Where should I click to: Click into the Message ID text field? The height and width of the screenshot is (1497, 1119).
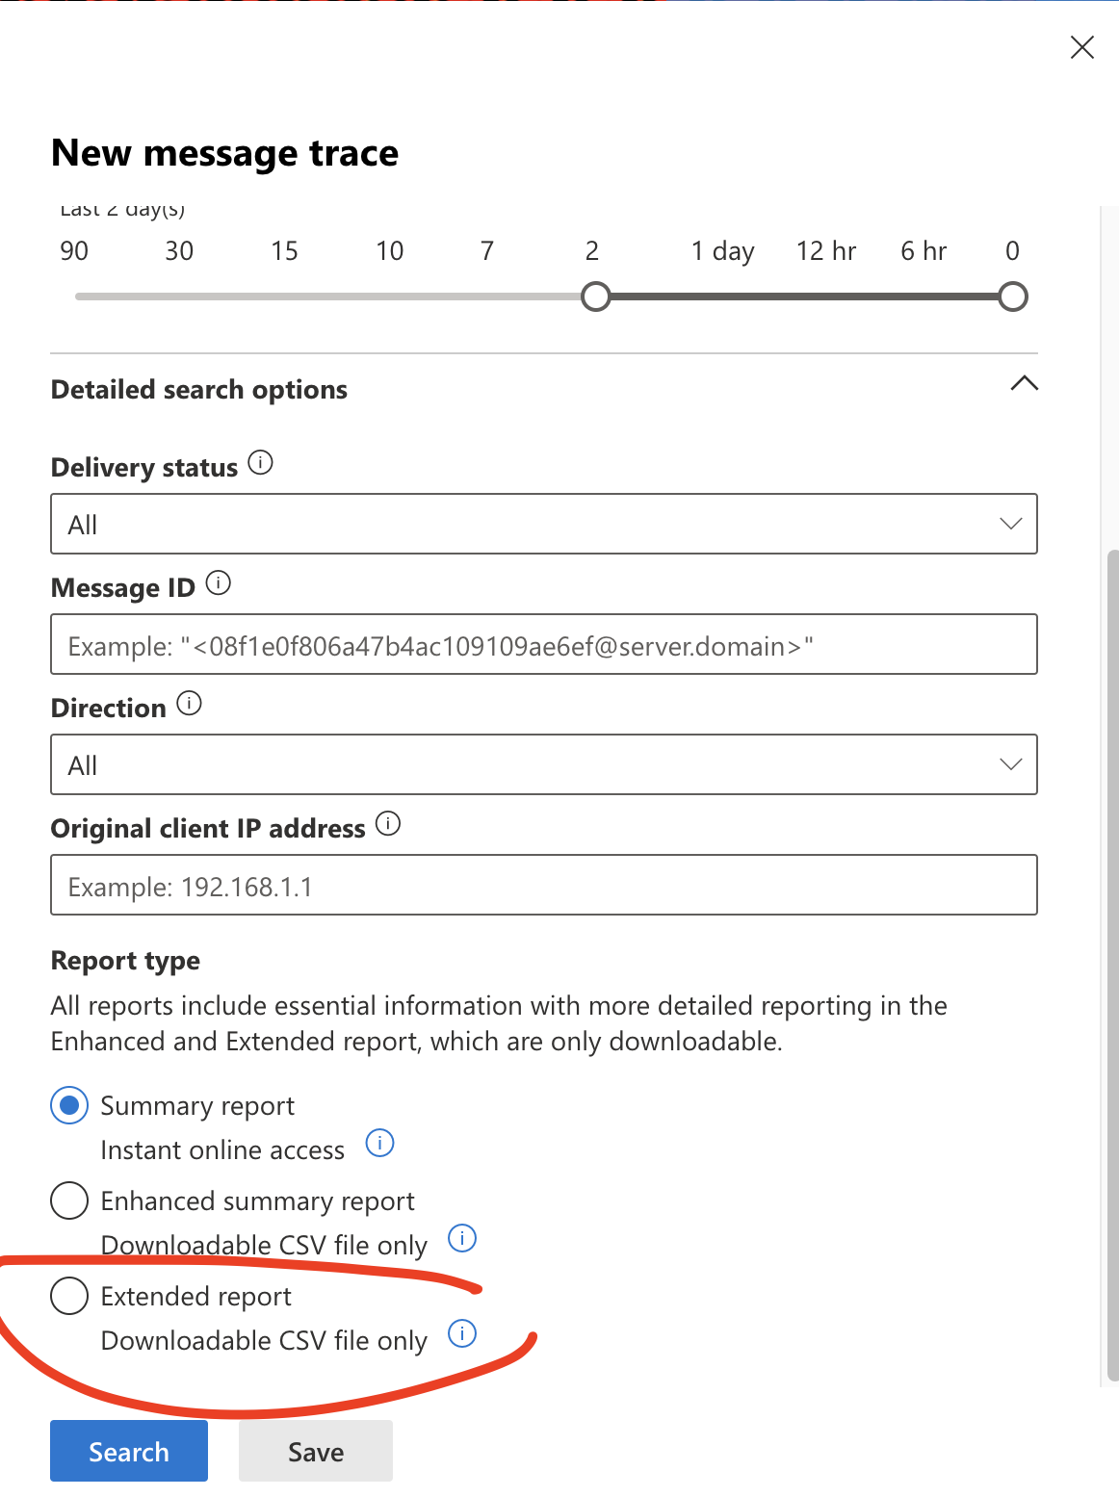pyautogui.click(x=543, y=644)
